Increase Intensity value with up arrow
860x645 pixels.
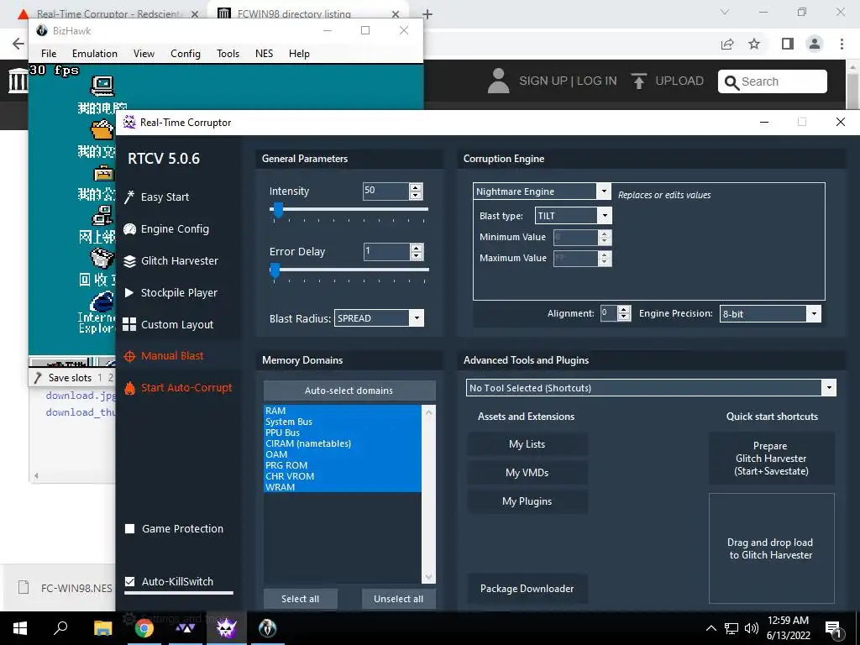(416, 187)
